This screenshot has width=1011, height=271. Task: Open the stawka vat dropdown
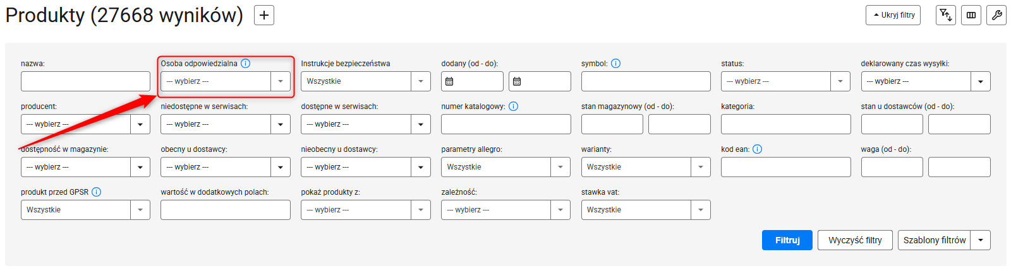point(646,210)
